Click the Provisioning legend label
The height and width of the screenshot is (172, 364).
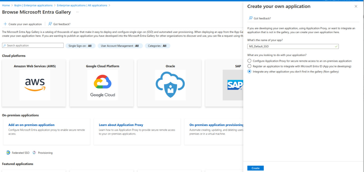(x=45, y=153)
